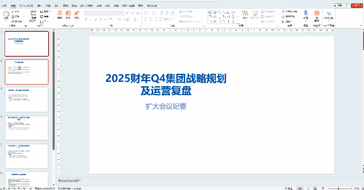Click the Arrange shapes icon

point(245,13)
